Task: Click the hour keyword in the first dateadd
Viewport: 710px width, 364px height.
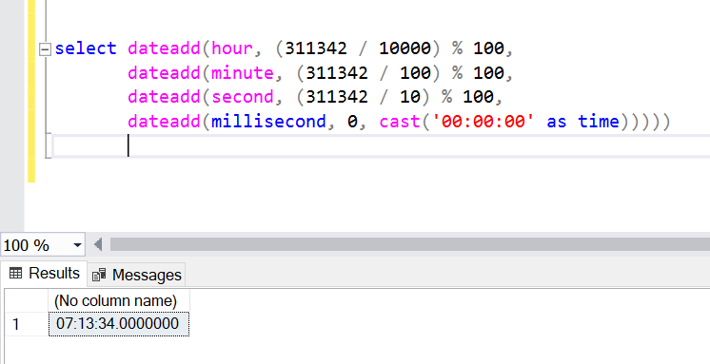Action: [232, 48]
